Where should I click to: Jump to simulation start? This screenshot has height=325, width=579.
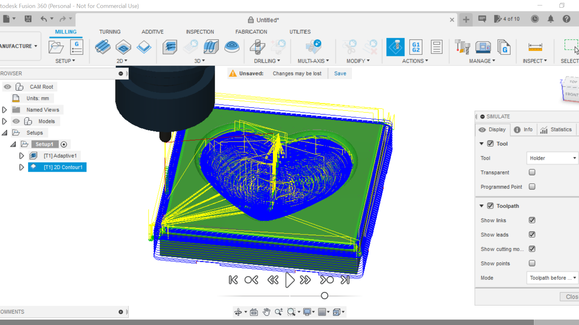pos(233,280)
